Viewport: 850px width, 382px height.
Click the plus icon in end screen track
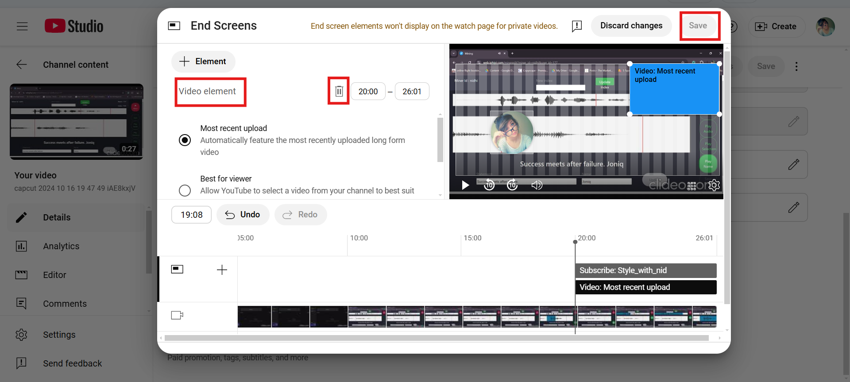click(x=222, y=270)
